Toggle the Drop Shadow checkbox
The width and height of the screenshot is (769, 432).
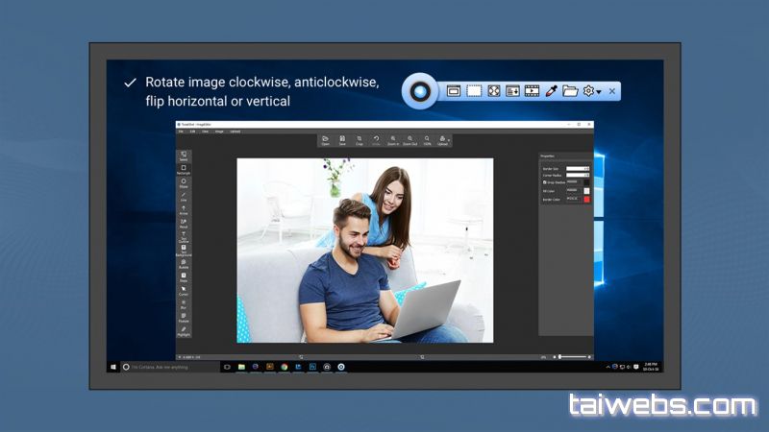pos(545,181)
